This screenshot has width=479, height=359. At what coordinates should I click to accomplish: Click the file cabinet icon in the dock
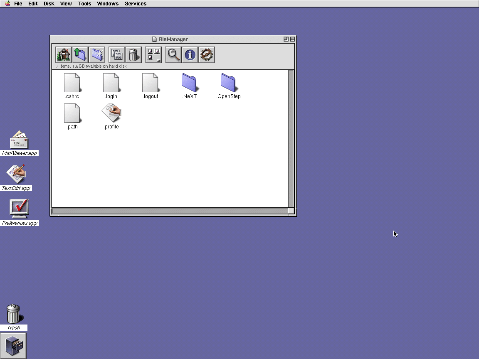point(13,346)
